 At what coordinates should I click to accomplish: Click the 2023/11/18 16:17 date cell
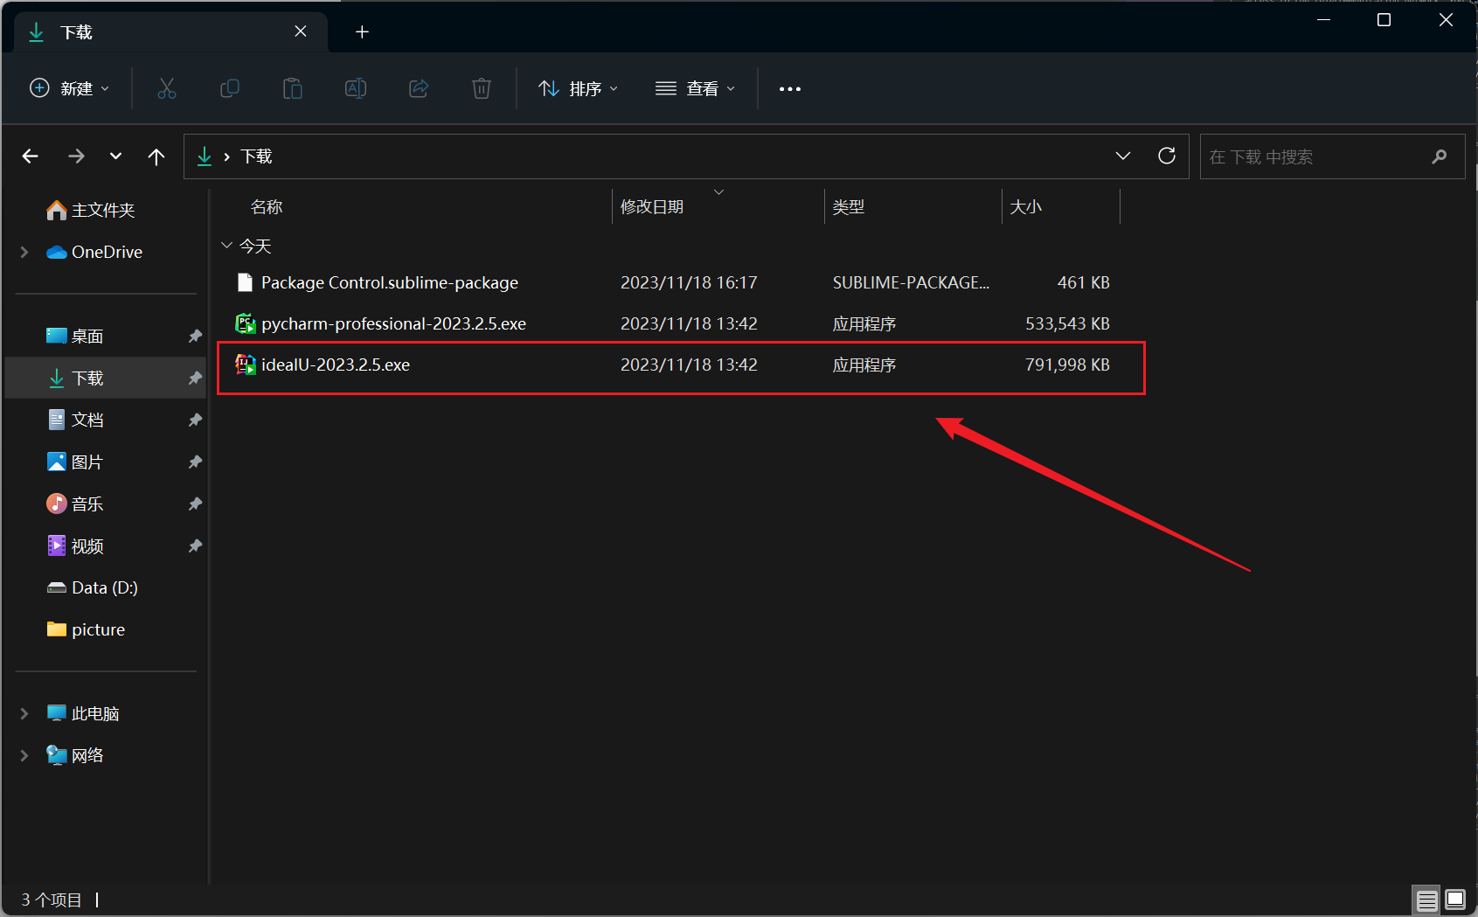click(x=689, y=282)
